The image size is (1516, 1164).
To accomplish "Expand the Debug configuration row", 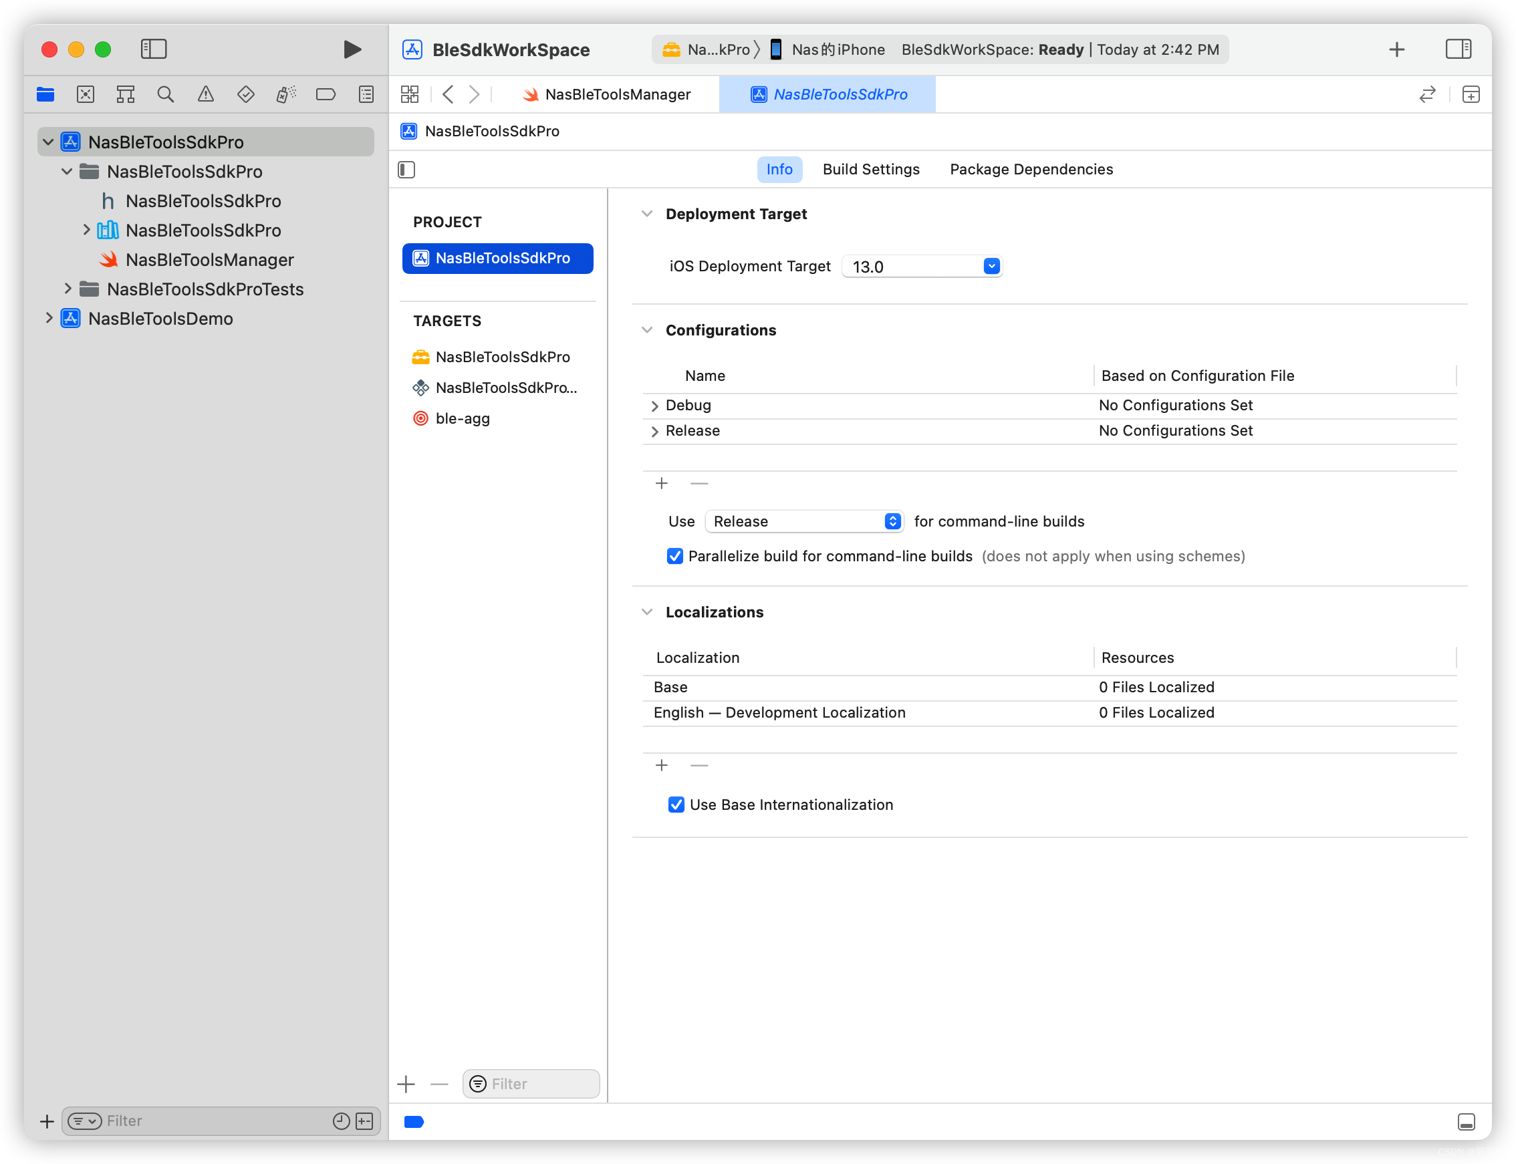I will pyautogui.click(x=654, y=406).
